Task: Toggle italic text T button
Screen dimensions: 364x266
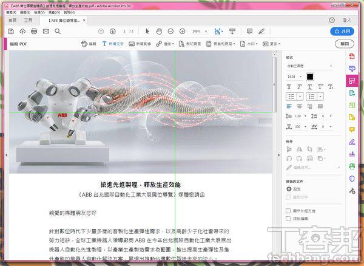Action: point(299,87)
